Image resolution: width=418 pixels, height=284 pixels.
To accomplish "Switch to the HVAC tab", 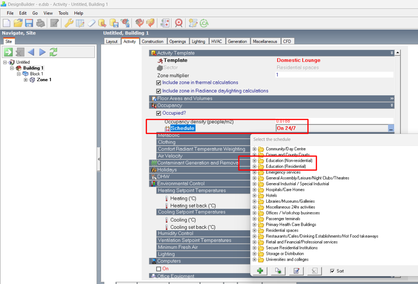I will (217, 41).
